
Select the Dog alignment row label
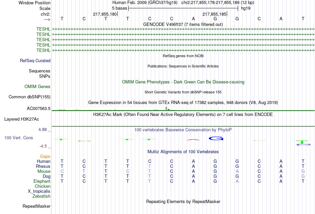(x=47, y=176)
